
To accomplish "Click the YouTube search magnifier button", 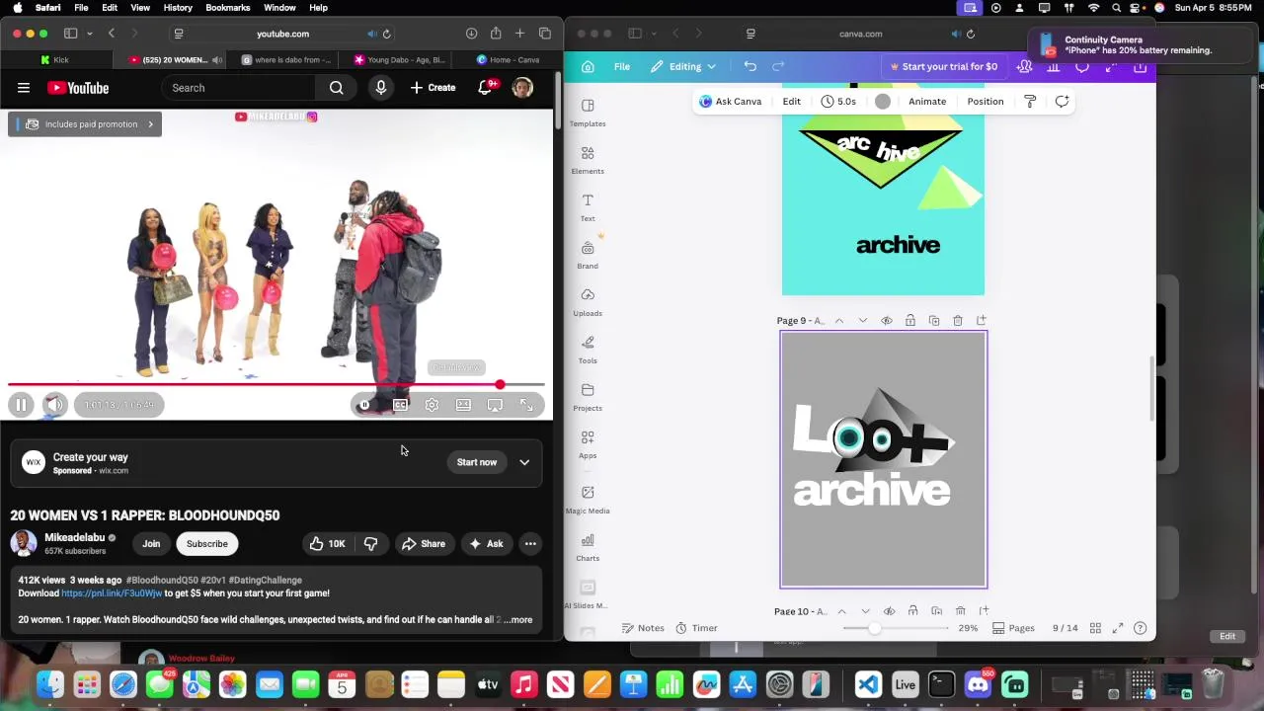I will [x=337, y=88].
